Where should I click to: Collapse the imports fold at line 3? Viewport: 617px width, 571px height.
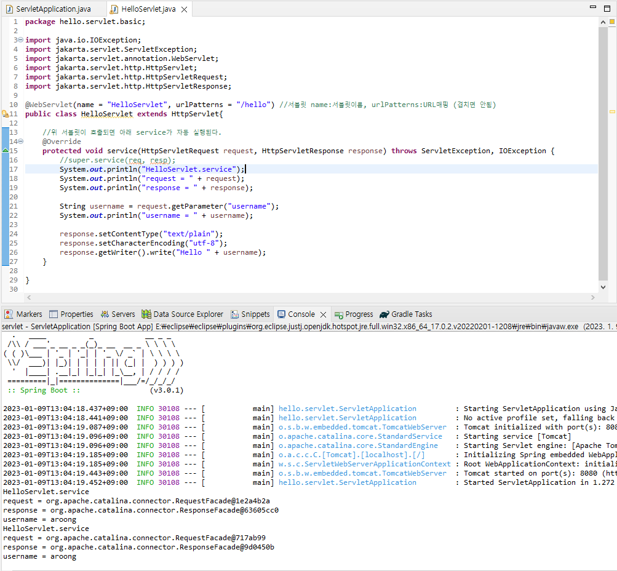pos(21,40)
